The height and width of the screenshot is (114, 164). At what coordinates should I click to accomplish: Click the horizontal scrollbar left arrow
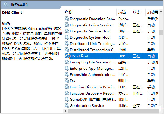(66, 111)
